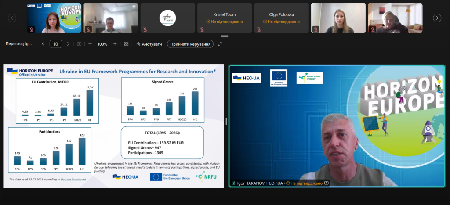Expand the shared content to fullscreen
The height and width of the screenshot is (205, 450).
[220, 44]
